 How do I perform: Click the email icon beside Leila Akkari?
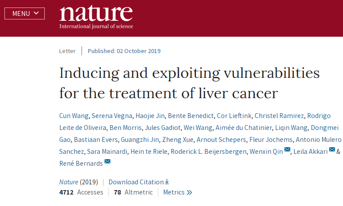pos(331,151)
